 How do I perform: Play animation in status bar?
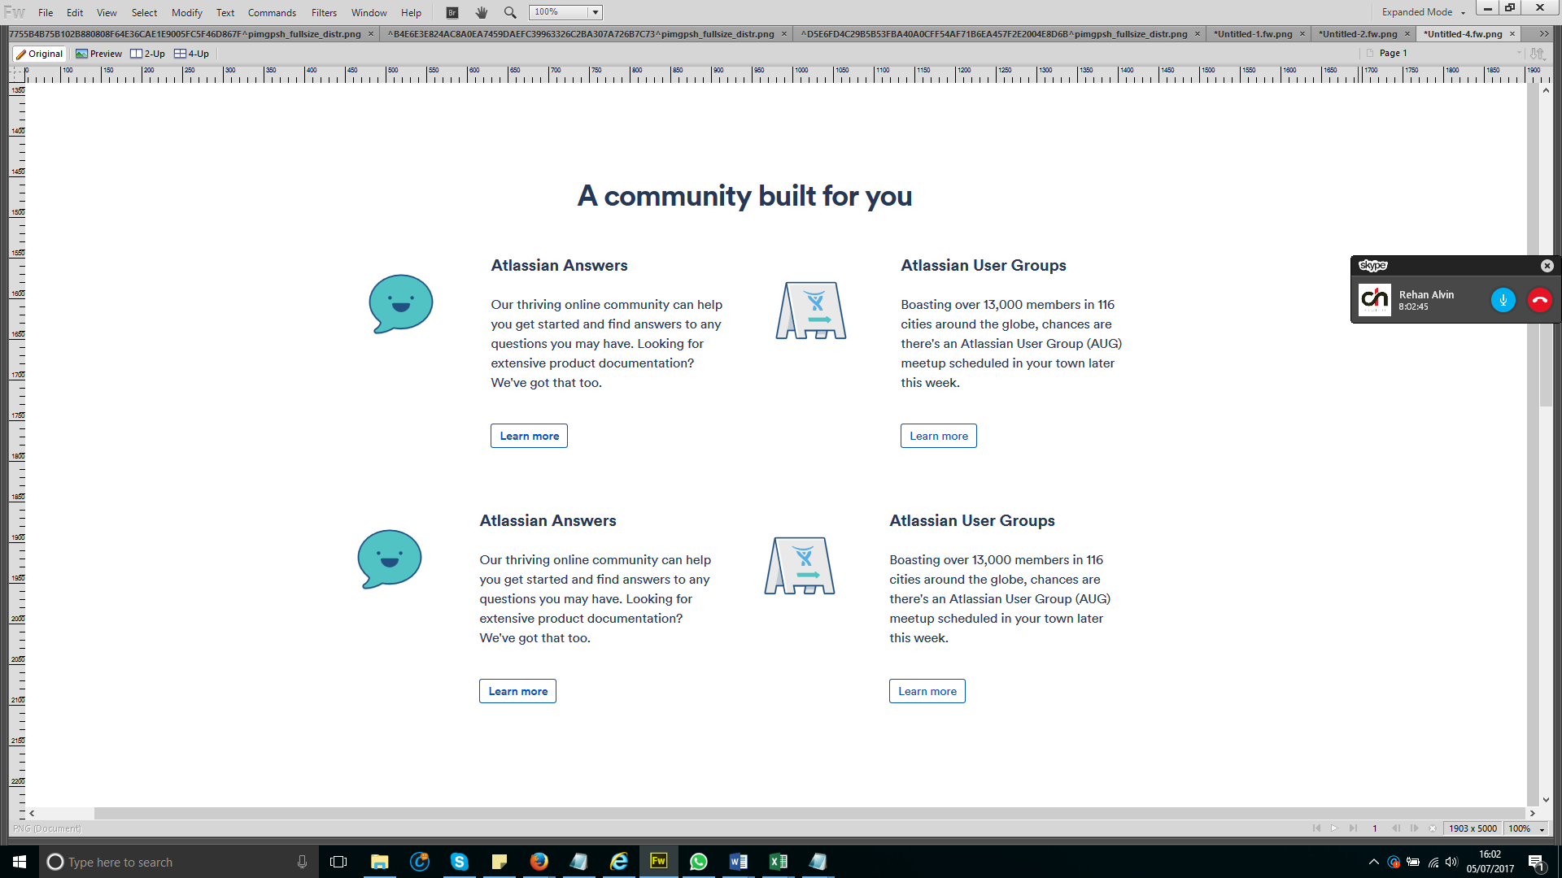coord(1334,828)
